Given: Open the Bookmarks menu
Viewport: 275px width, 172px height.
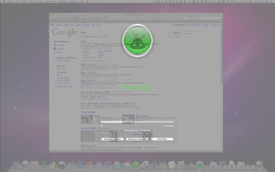Looking at the screenshot, I should [51, 1].
